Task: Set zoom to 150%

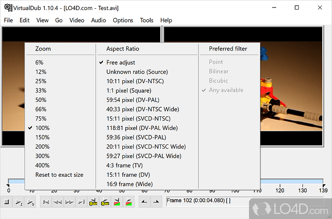Action: coord(60,137)
